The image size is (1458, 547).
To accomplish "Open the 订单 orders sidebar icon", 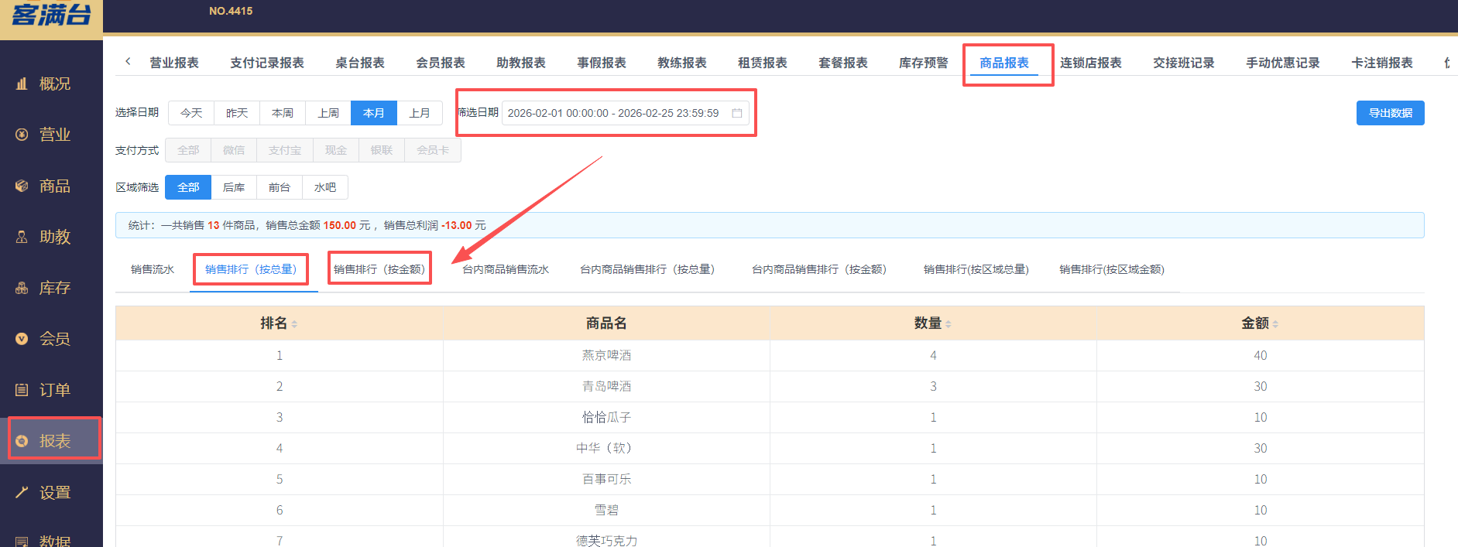I will (x=22, y=390).
